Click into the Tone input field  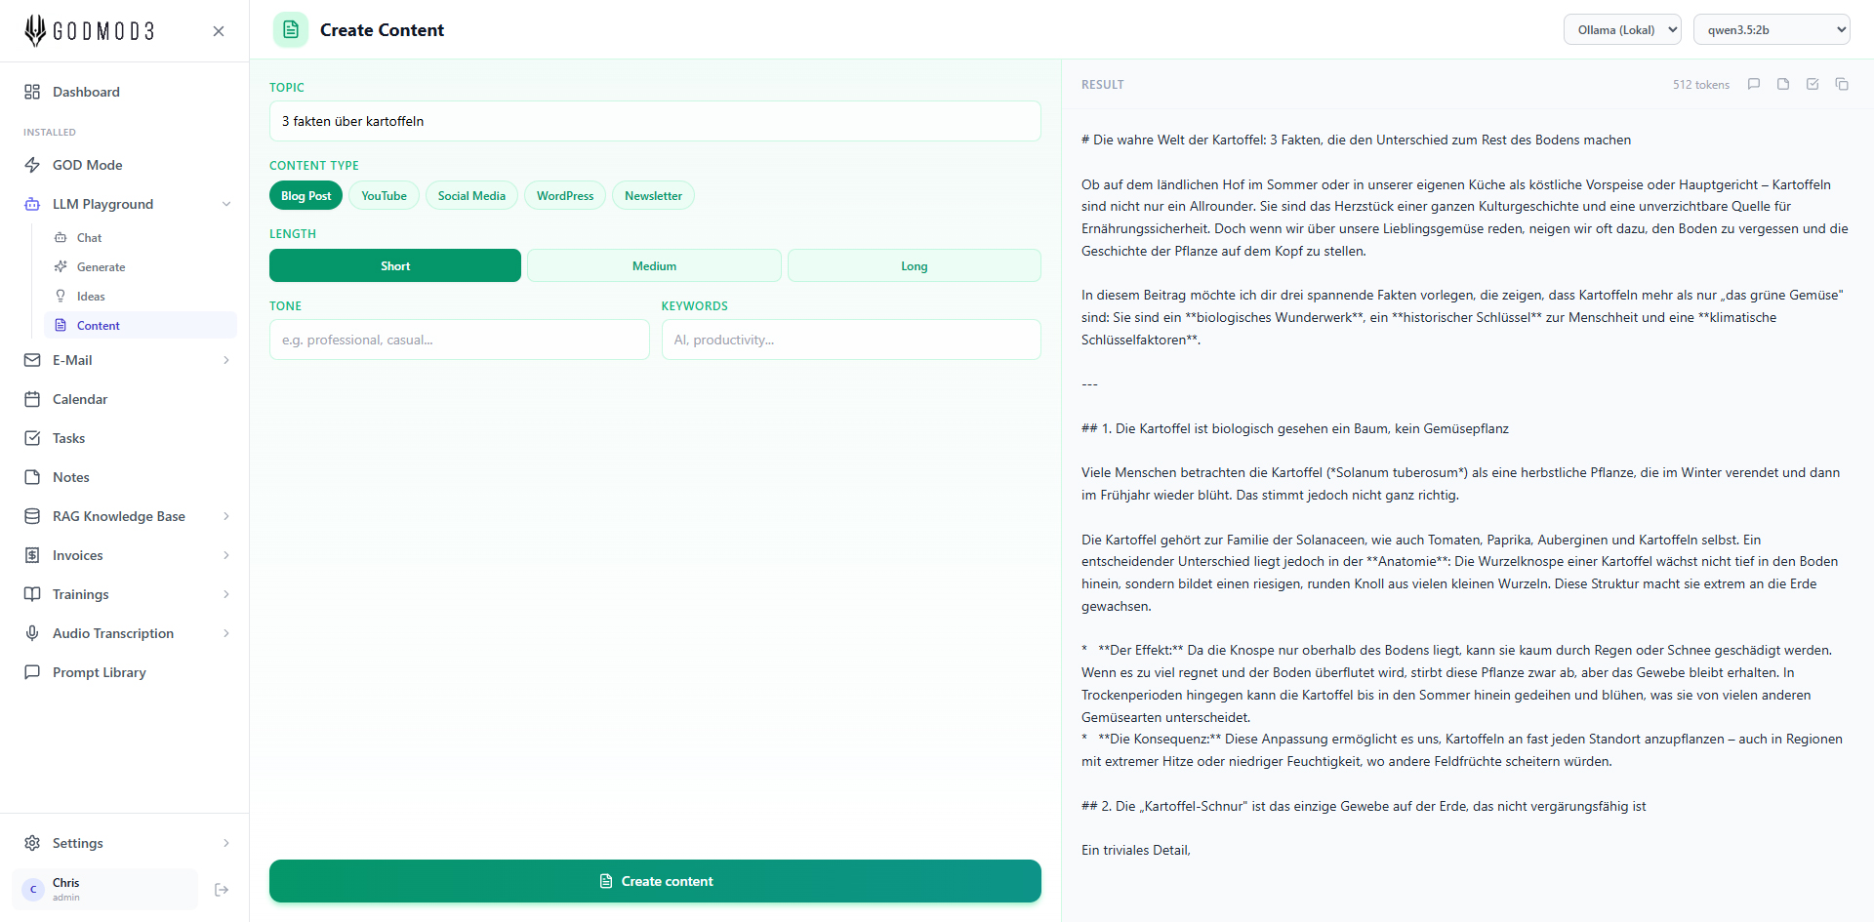[x=459, y=341]
